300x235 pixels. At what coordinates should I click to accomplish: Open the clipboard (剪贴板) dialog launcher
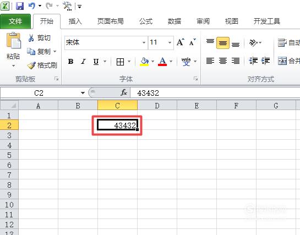click(x=57, y=79)
